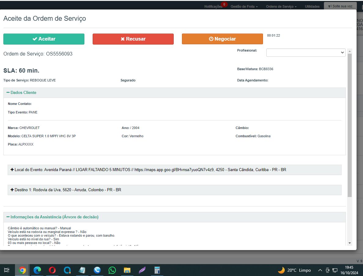Click Câmbio é automático ou manual line
This screenshot has height=276, width=363.
click(x=39, y=228)
